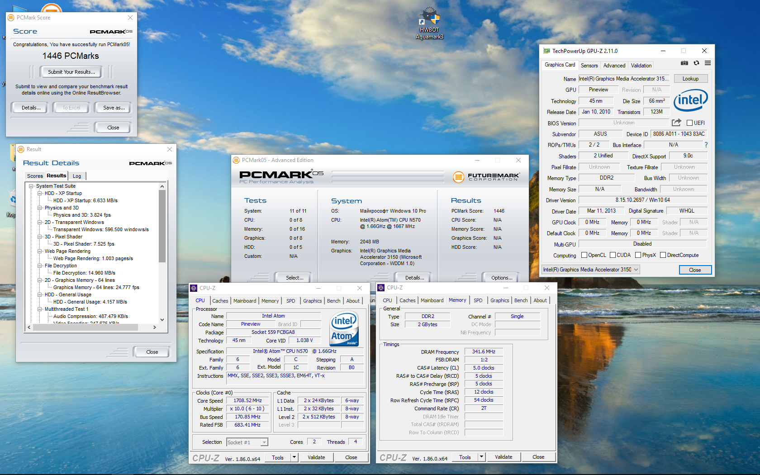Minimize the GPU-Z window
Image resolution: width=760 pixels, height=475 pixels.
[x=663, y=51]
